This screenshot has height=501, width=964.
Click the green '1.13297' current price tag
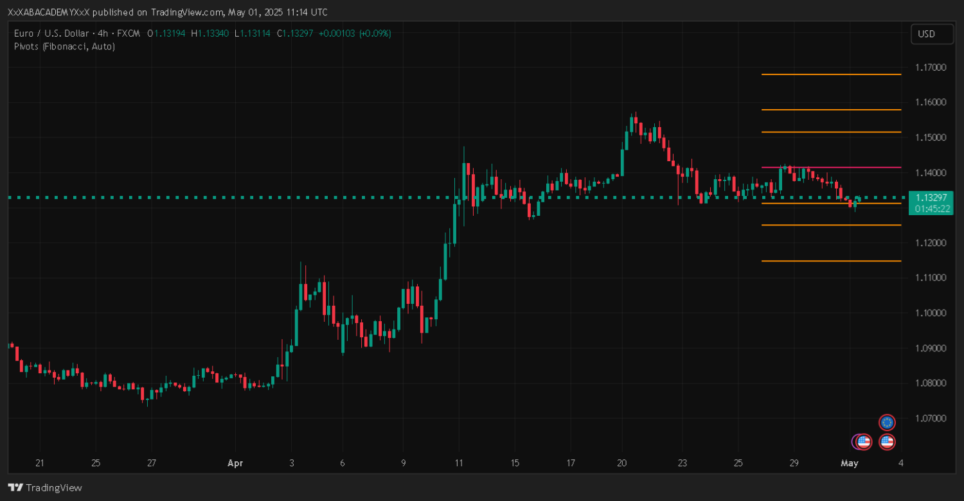point(932,198)
